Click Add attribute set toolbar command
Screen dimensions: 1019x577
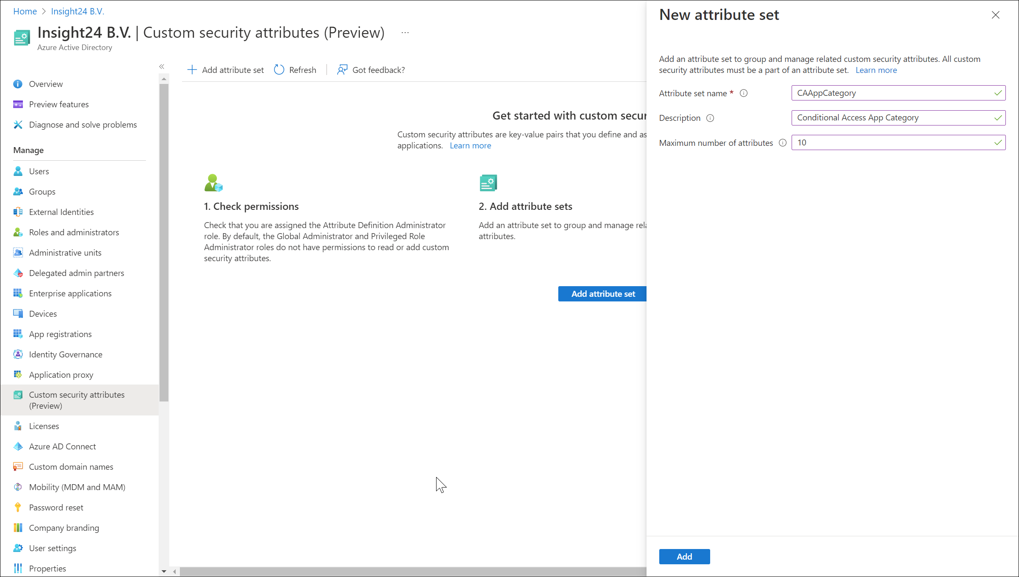pos(225,70)
